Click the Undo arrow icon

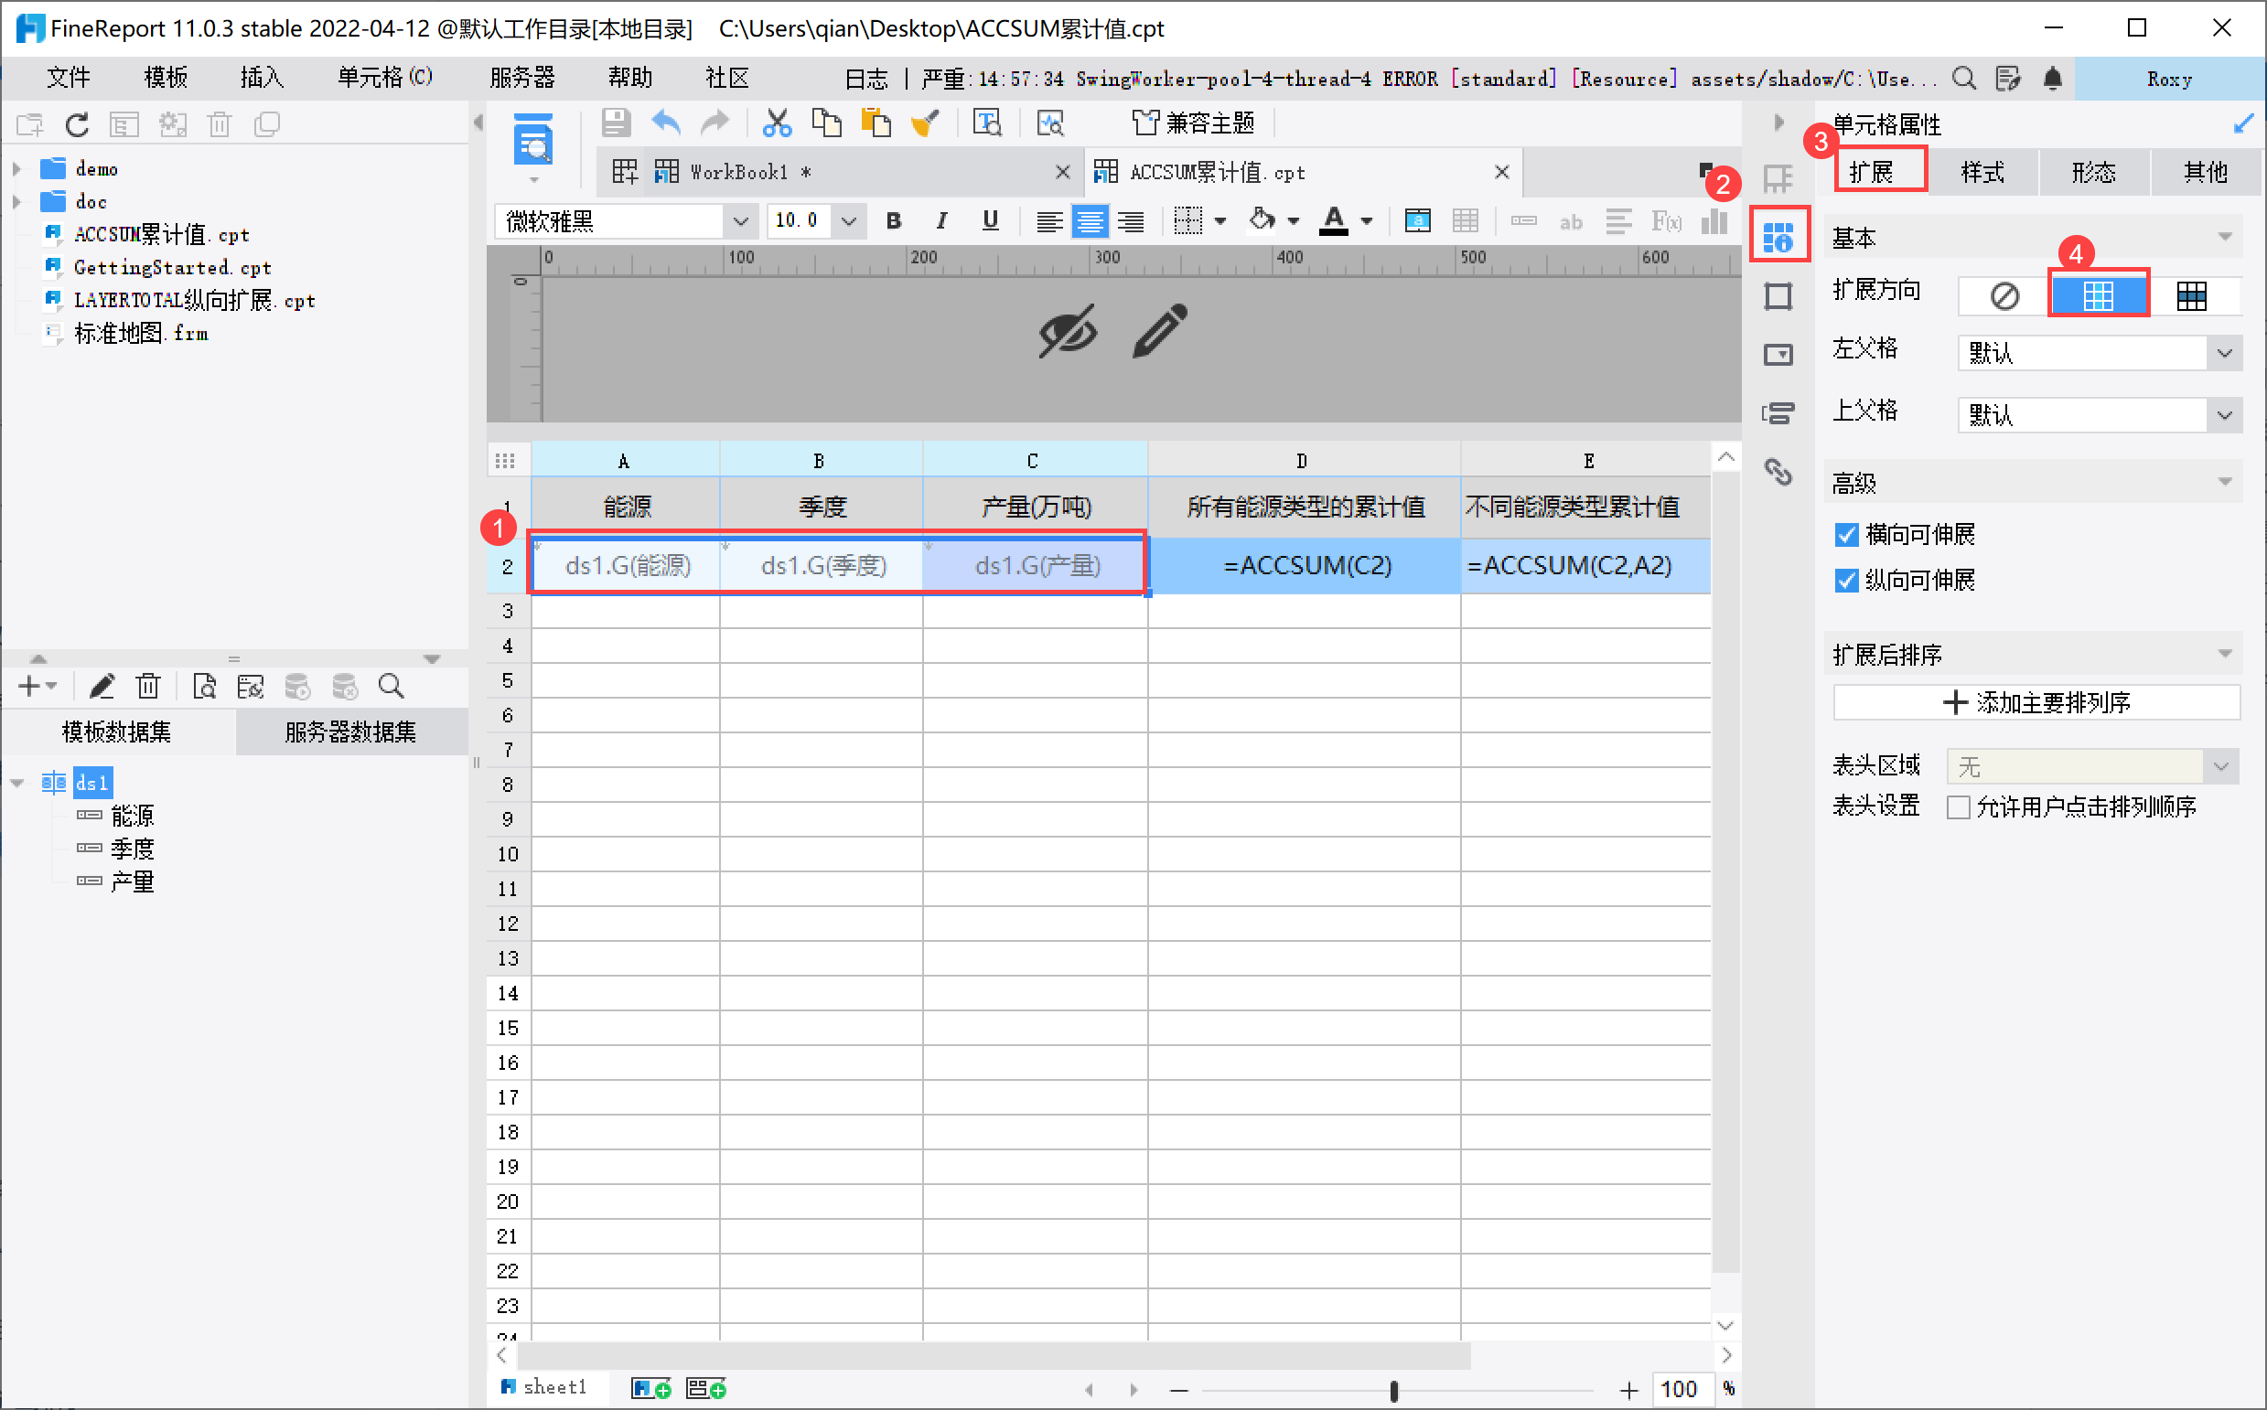pyautogui.click(x=666, y=123)
